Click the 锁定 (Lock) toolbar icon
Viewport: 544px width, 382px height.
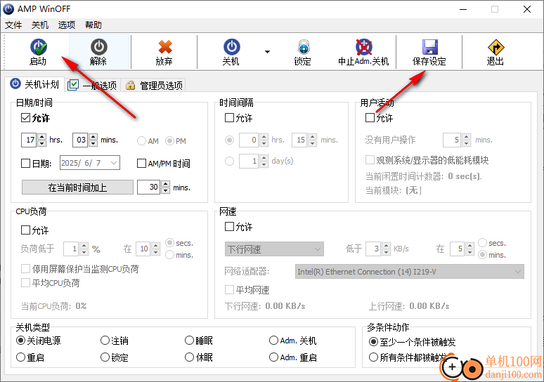click(x=304, y=47)
